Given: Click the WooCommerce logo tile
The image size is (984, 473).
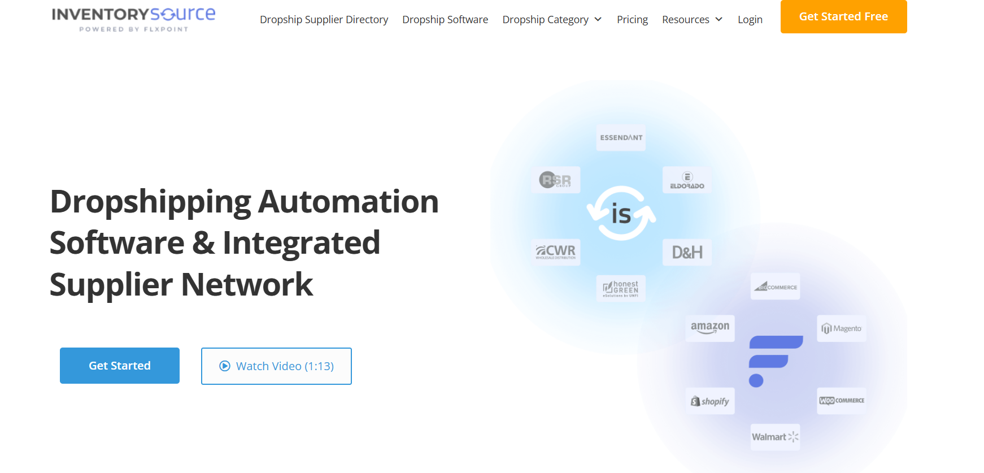Looking at the screenshot, I should pos(841,401).
